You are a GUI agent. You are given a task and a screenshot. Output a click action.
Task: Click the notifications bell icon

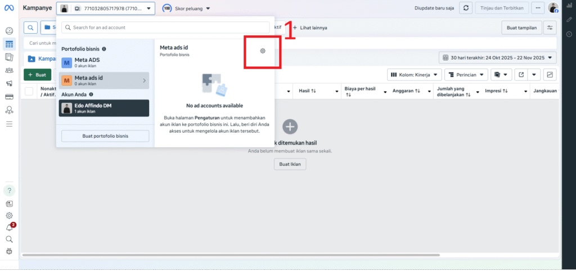tap(9, 228)
